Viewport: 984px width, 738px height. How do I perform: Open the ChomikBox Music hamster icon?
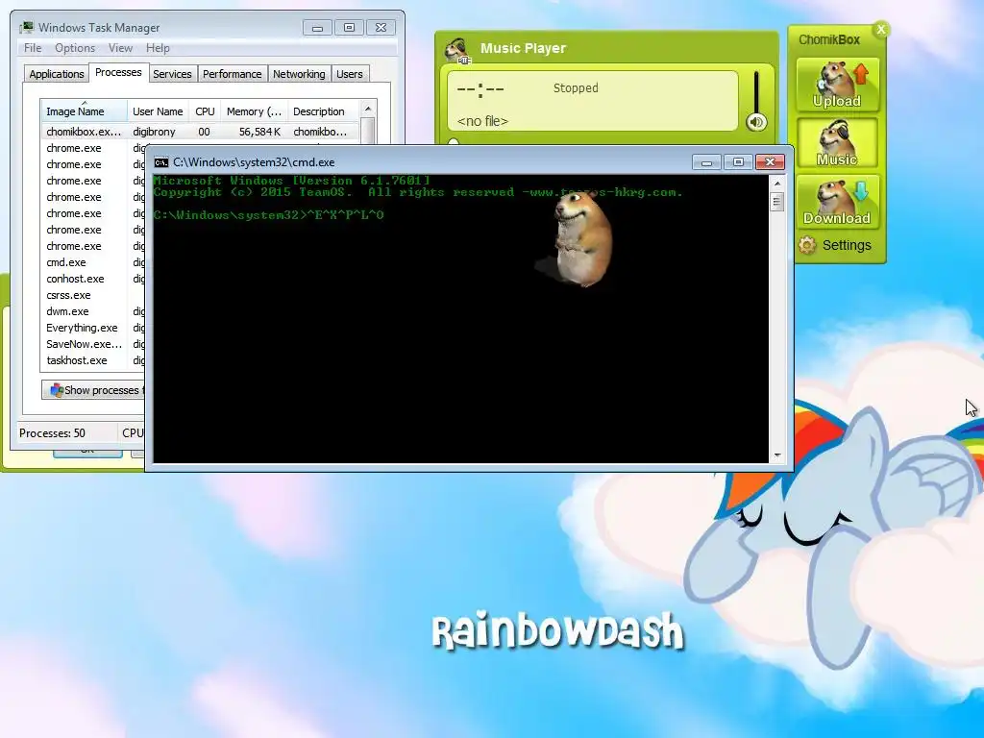pyautogui.click(x=837, y=144)
